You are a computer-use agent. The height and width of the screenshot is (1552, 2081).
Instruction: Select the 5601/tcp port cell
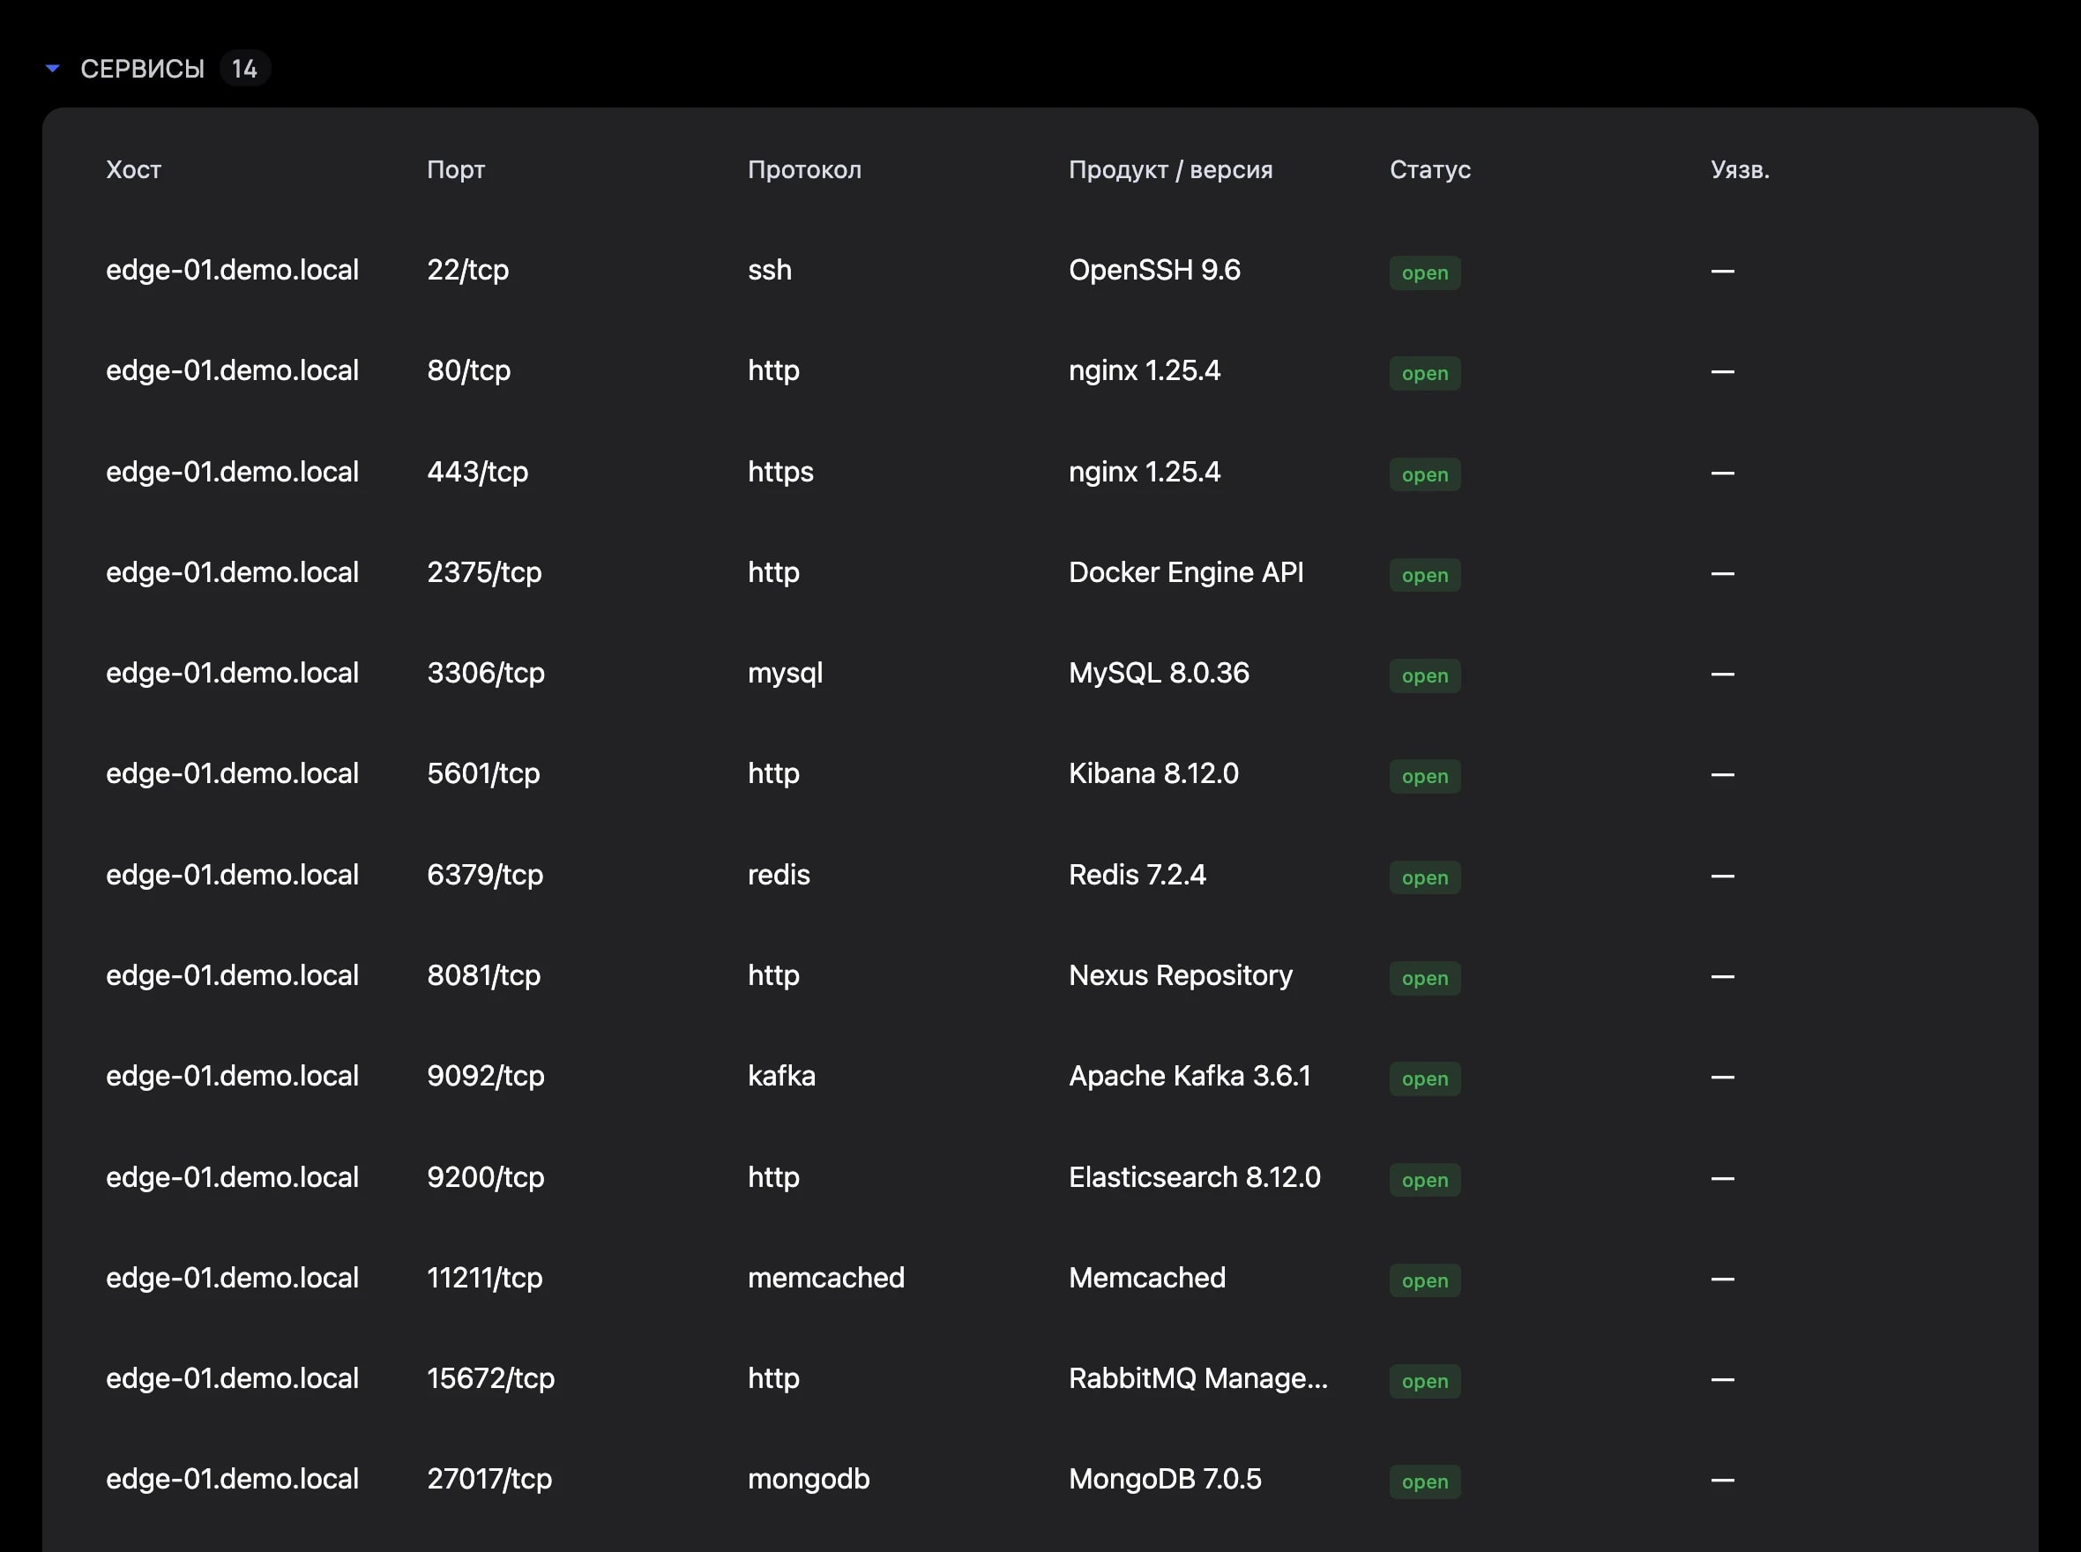[x=483, y=773]
